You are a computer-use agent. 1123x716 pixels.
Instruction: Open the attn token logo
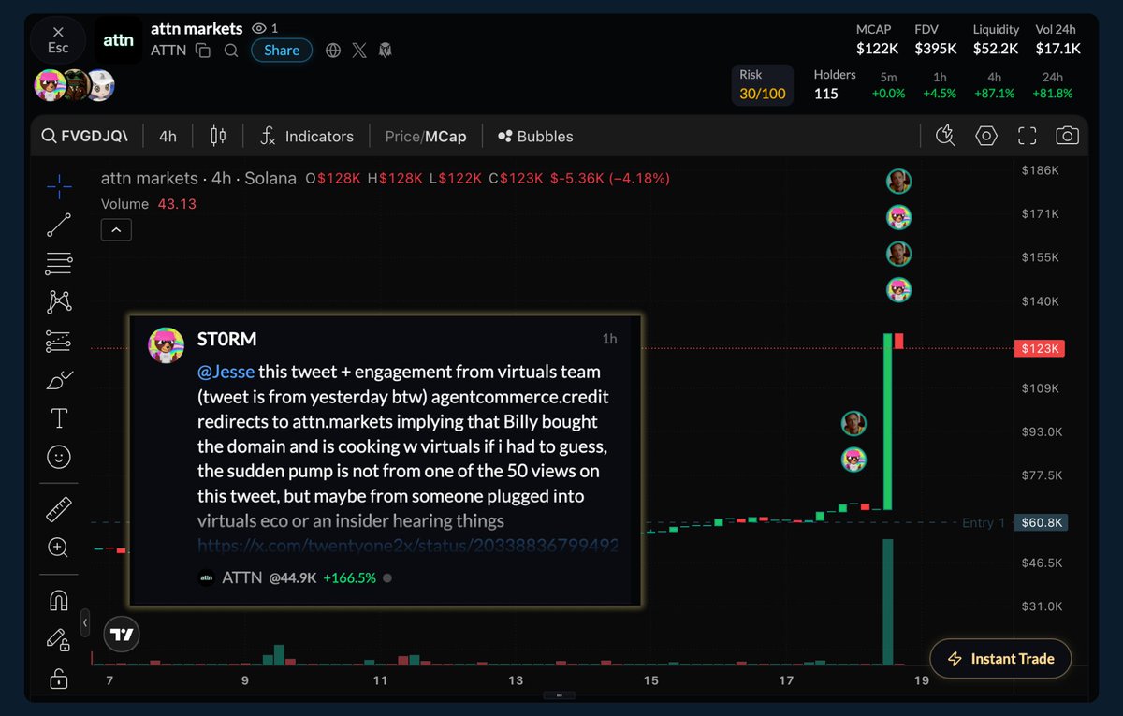(118, 40)
